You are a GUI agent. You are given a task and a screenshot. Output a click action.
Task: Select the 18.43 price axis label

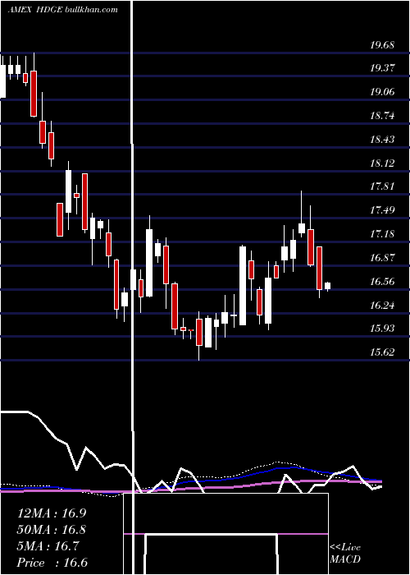tap(382, 140)
